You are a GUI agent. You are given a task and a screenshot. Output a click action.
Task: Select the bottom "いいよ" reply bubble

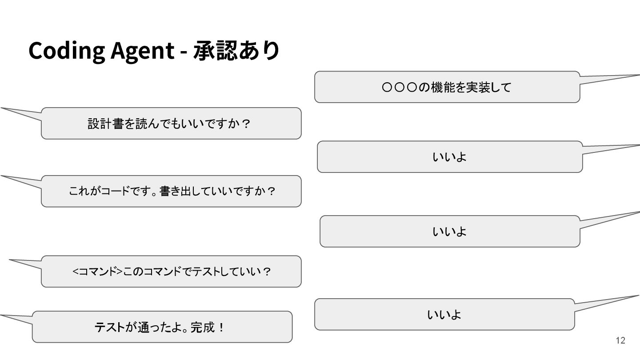tap(444, 315)
